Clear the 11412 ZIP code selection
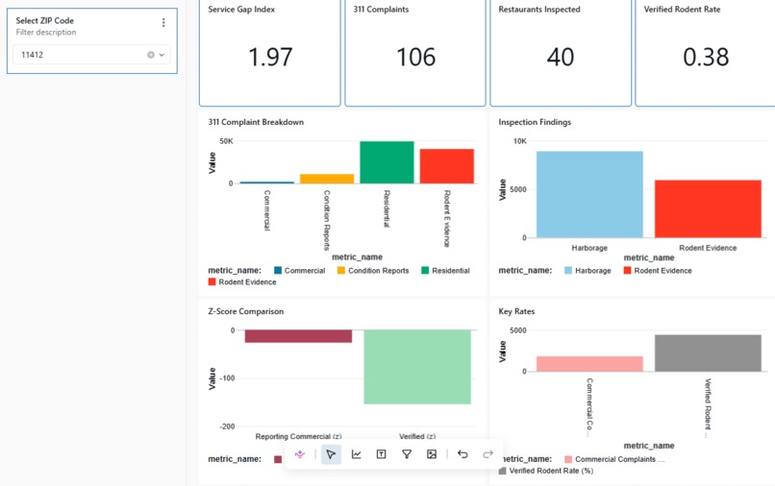The image size is (775, 486). pyautogui.click(x=151, y=55)
